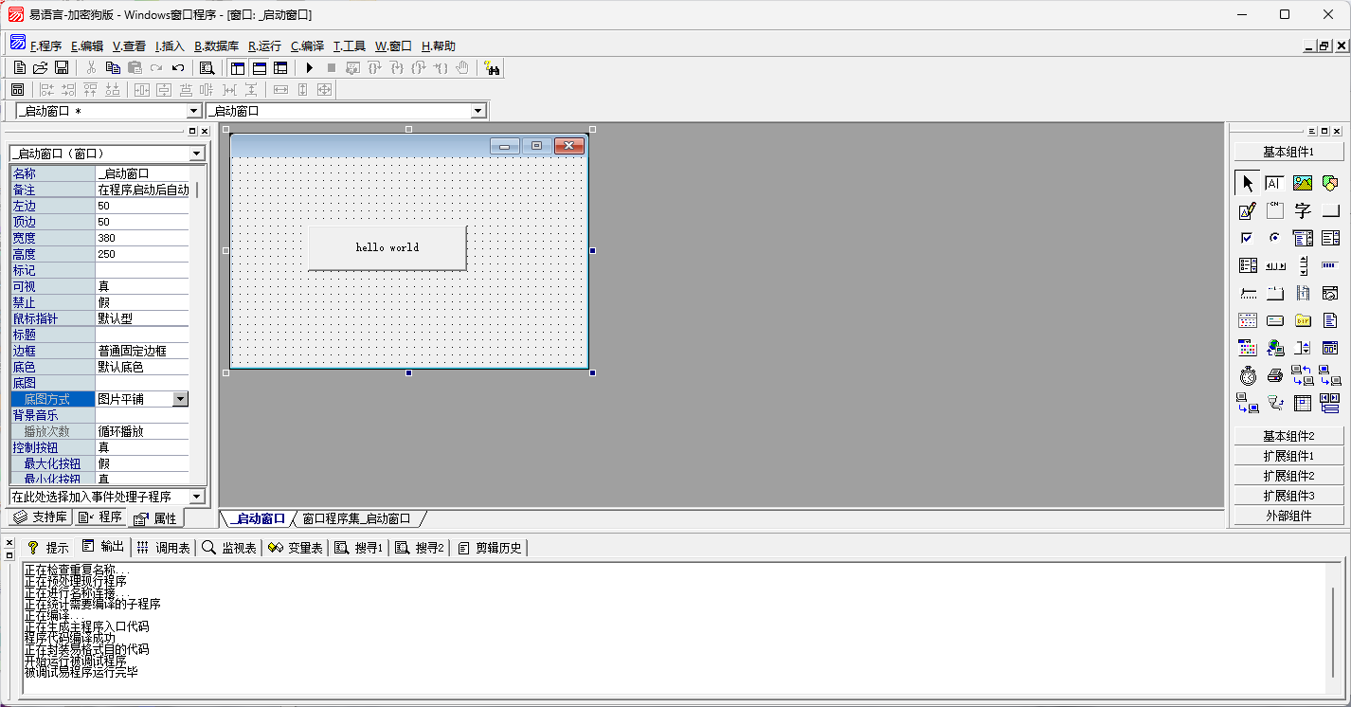The width and height of the screenshot is (1351, 707).
Task: Click the stop program square icon
Action: pos(331,67)
